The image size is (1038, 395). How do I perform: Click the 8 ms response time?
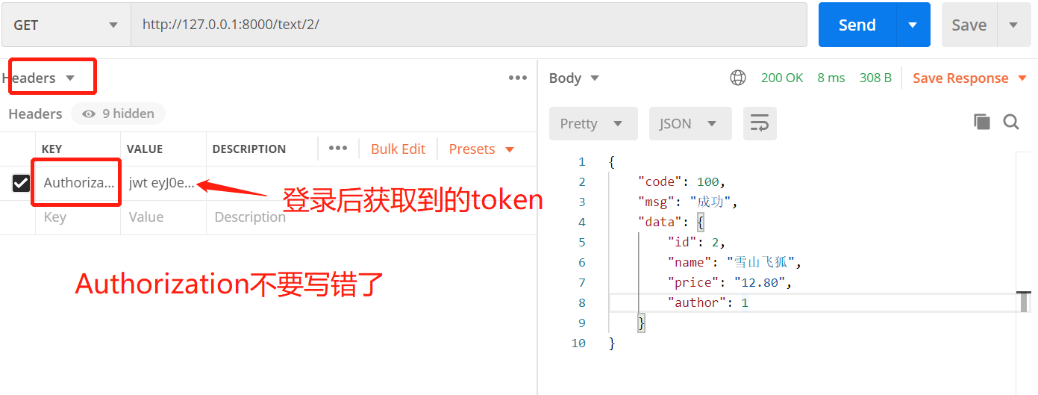tap(831, 78)
